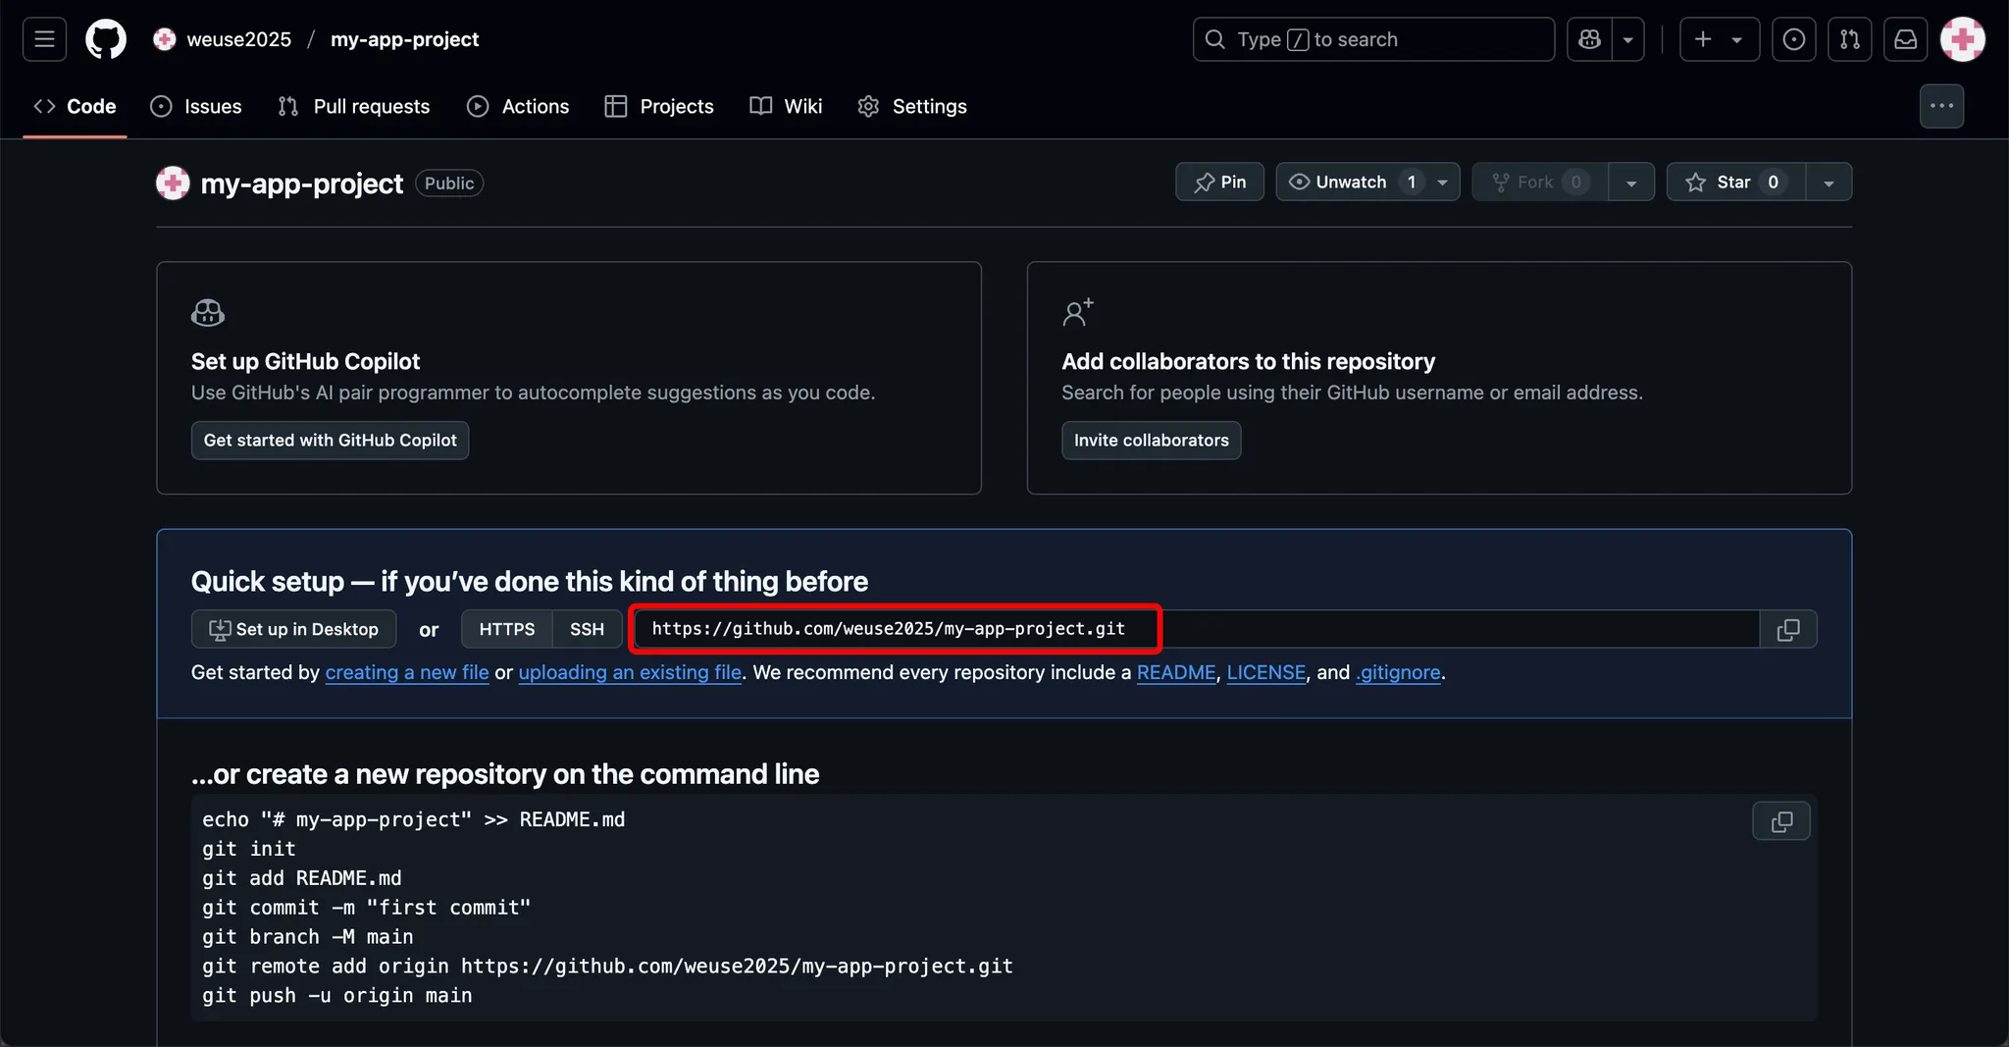The image size is (2009, 1047).
Task: Click the repository avatar beside my-app-project title
Action: pos(173,183)
